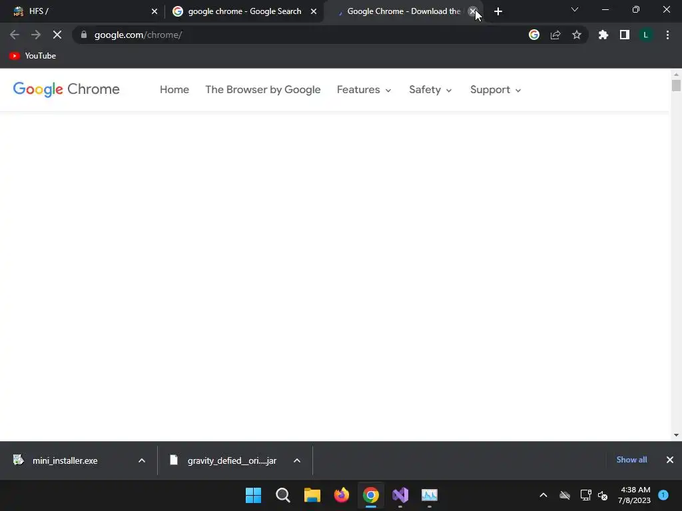
Task: Share this page icon
Action: [x=555, y=35]
